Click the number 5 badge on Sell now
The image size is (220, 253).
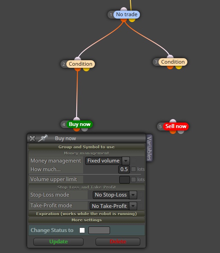161,127
